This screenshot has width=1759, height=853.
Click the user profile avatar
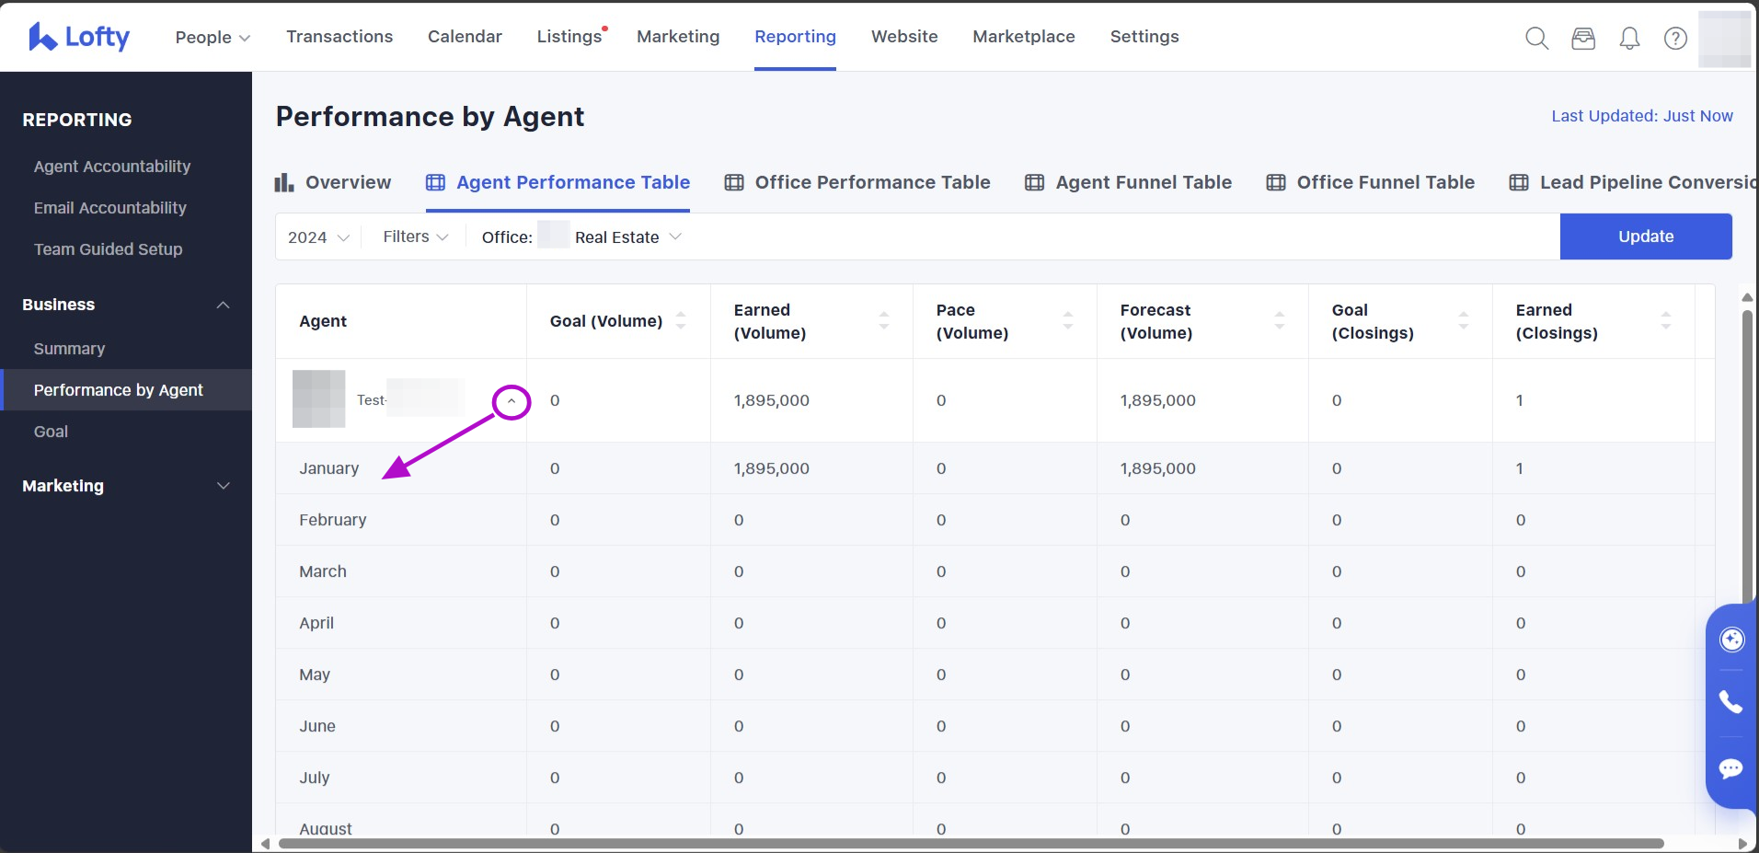coord(1723,39)
